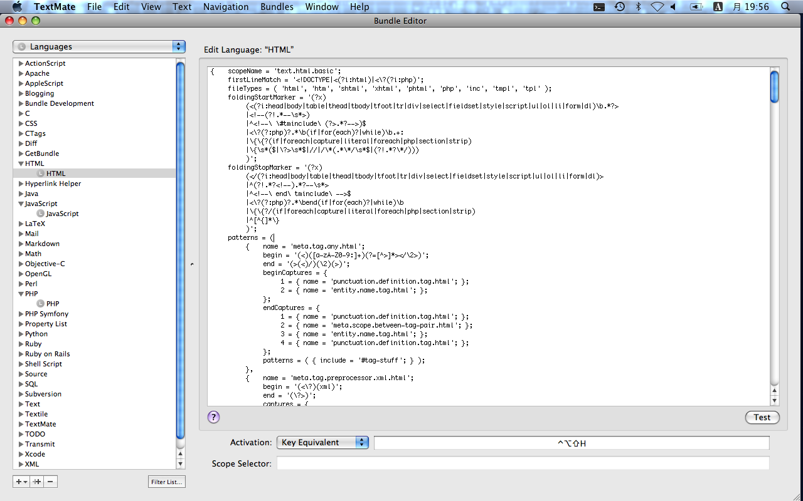Open the Key Equivalent activation dropdown
The height and width of the screenshot is (501, 803).
(x=322, y=443)
